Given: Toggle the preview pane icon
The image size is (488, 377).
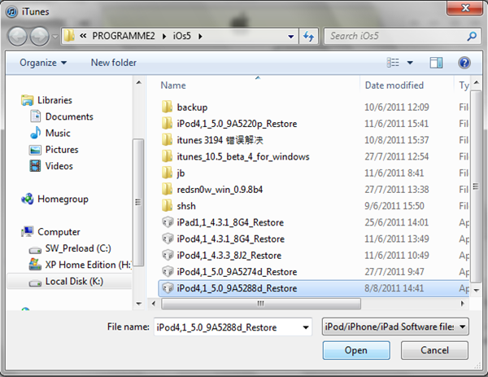Looking at the screenshot, I should (436, 63).
